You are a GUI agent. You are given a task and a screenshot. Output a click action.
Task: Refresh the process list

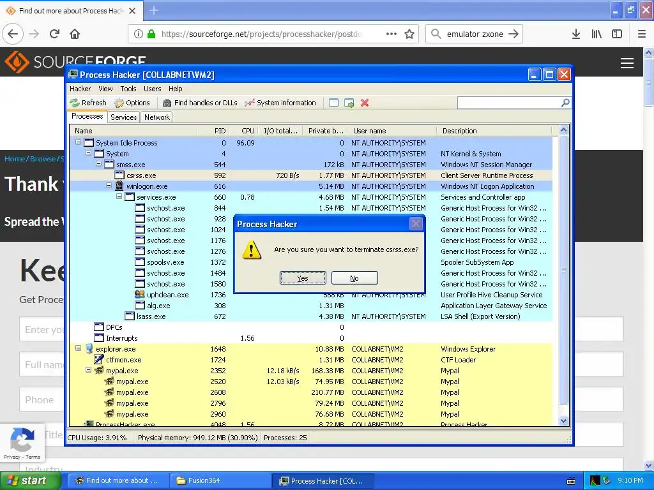tap(88, 103)
